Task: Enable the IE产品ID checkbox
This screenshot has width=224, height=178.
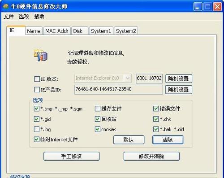Action: 37,90
